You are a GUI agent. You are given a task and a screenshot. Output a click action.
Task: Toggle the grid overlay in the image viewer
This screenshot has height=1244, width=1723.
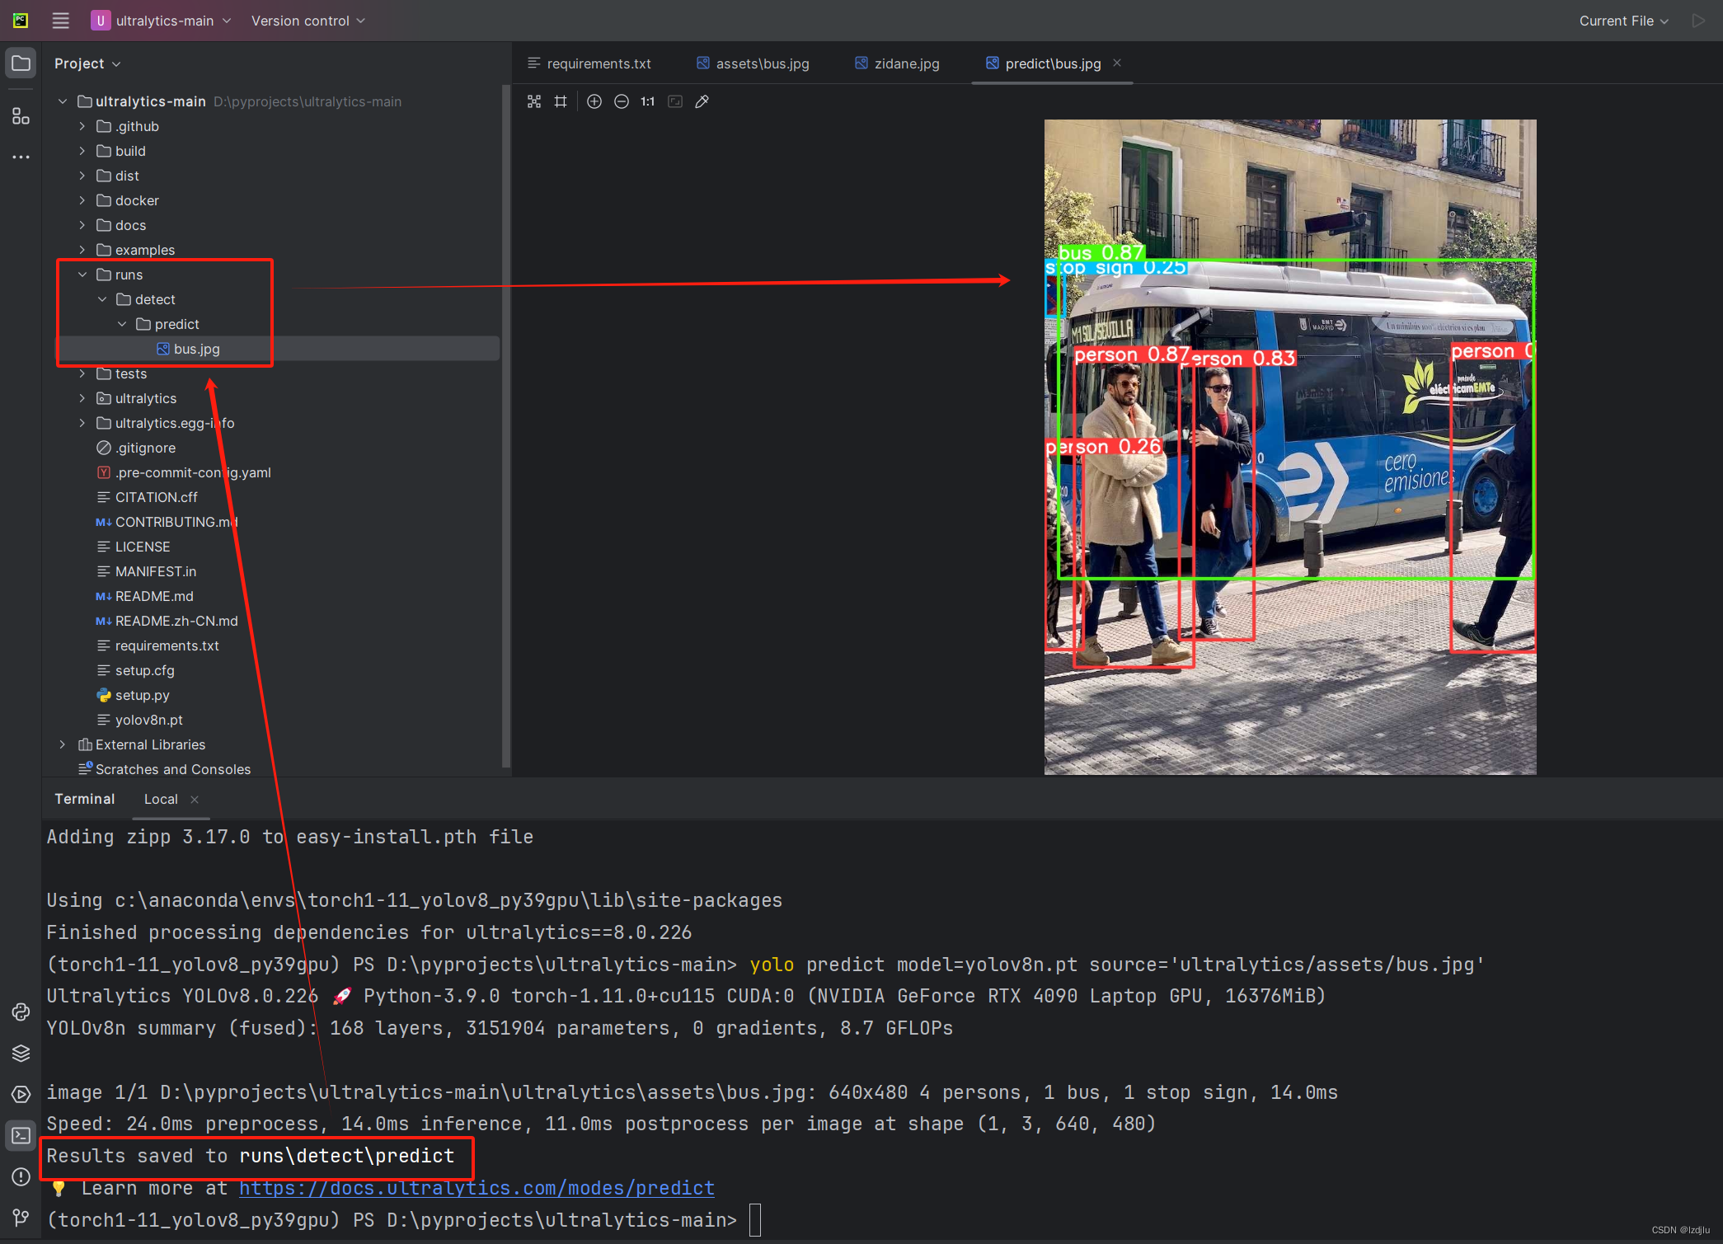561,101
